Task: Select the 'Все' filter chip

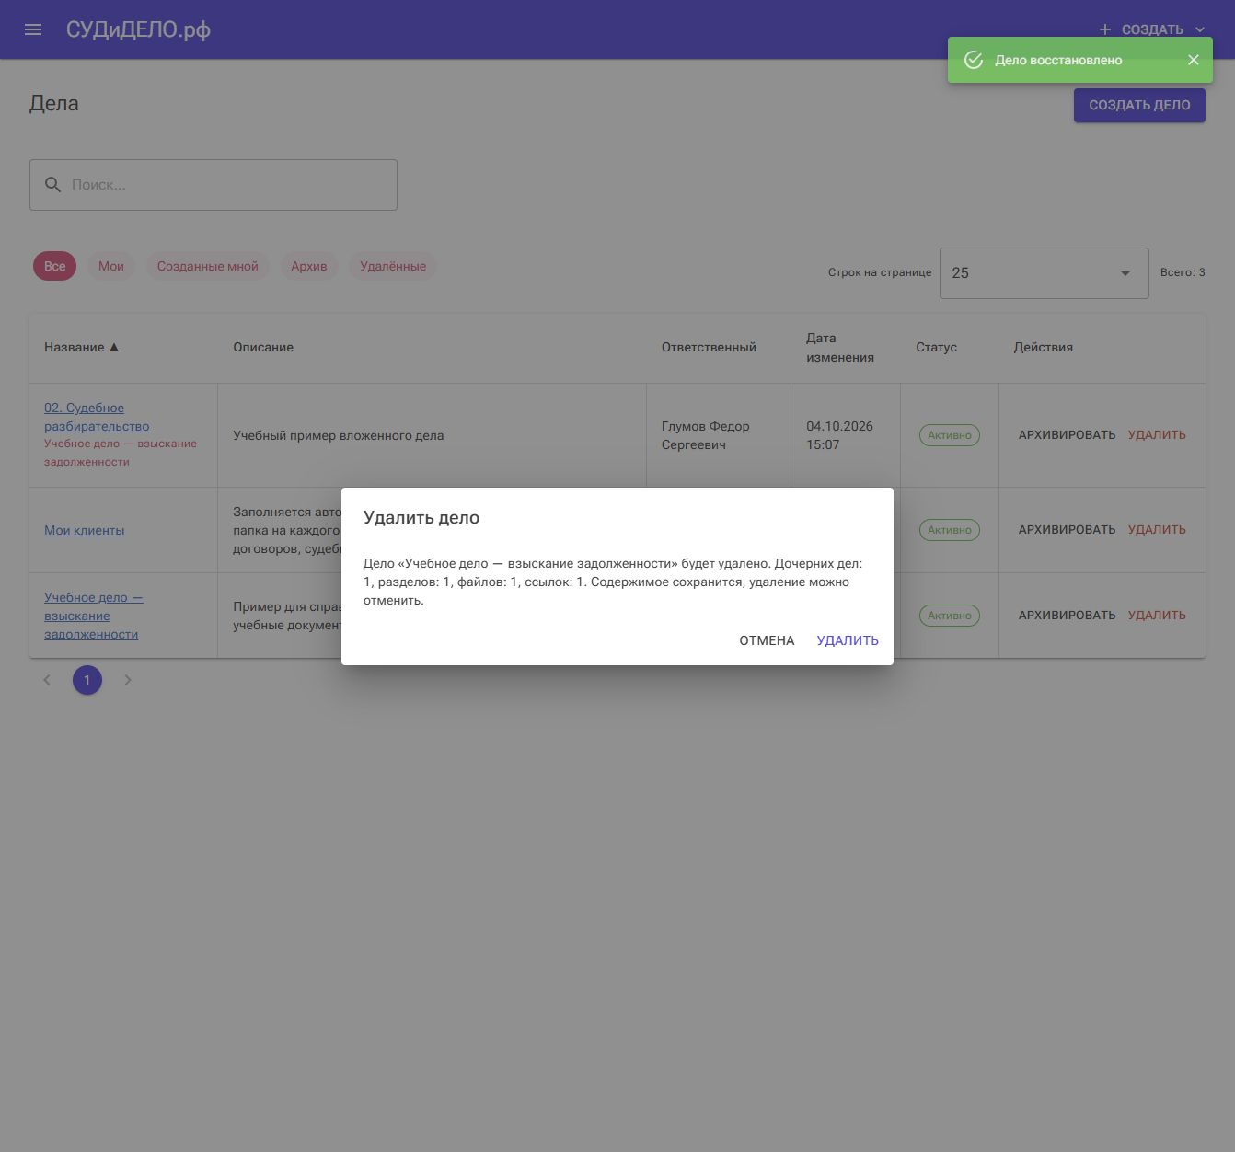Action: [55, 266]
